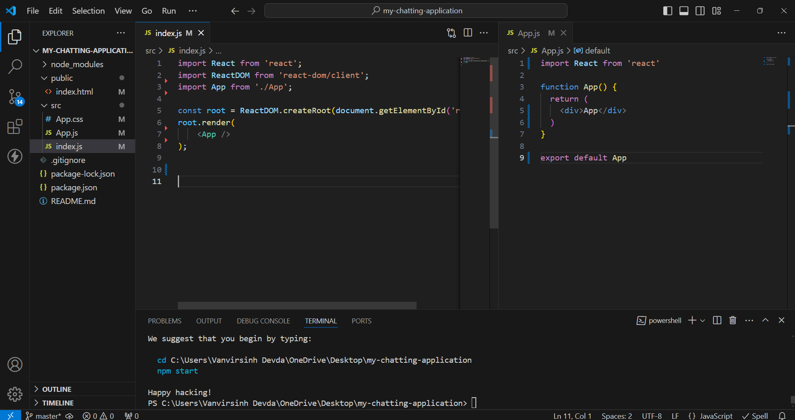Open notifications bell in status bar
This screenshot has height=420, width=795.
coord(782,415)
